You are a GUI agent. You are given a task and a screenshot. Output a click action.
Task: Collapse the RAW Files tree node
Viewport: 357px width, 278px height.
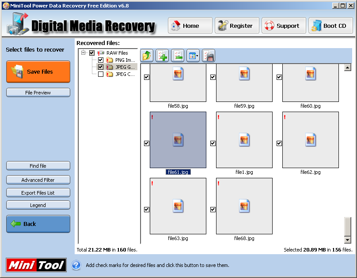pos(84,53)
